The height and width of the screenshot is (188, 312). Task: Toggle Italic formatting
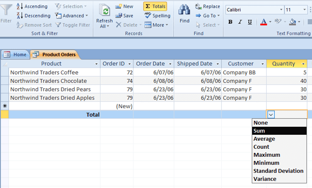point(240,22)
